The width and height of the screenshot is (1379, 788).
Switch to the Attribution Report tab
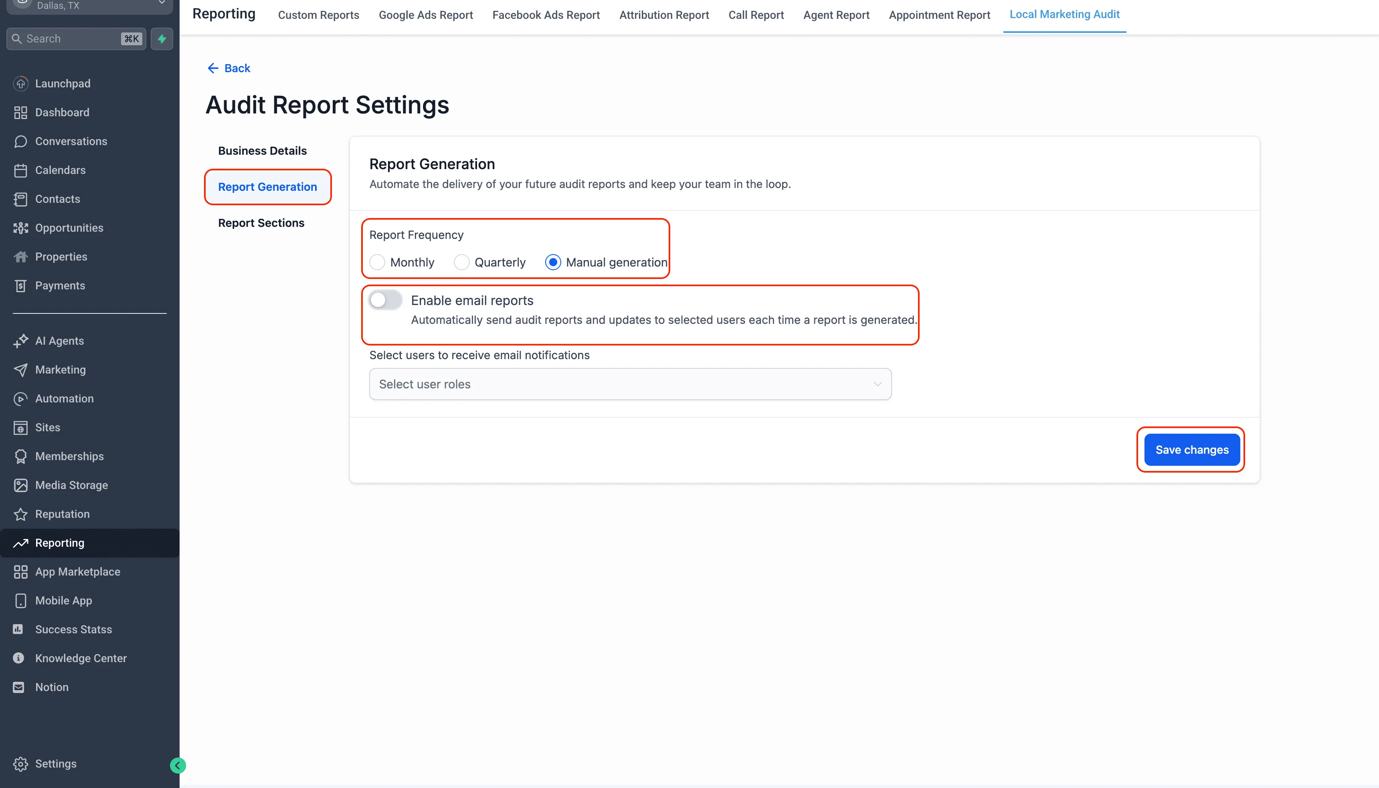663,14
